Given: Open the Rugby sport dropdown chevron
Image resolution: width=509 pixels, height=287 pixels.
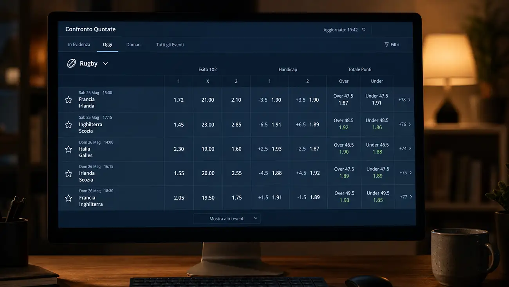Looking at the screenshot, I should [105, 64].
